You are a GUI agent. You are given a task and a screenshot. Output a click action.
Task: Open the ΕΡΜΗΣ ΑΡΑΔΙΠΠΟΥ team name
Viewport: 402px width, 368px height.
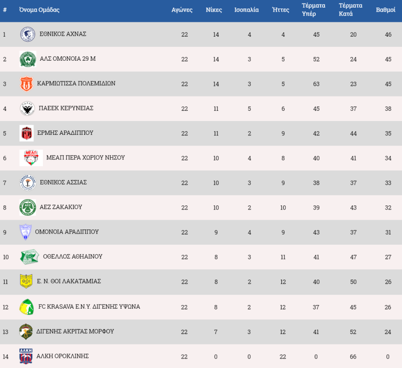tap(65, 133)
